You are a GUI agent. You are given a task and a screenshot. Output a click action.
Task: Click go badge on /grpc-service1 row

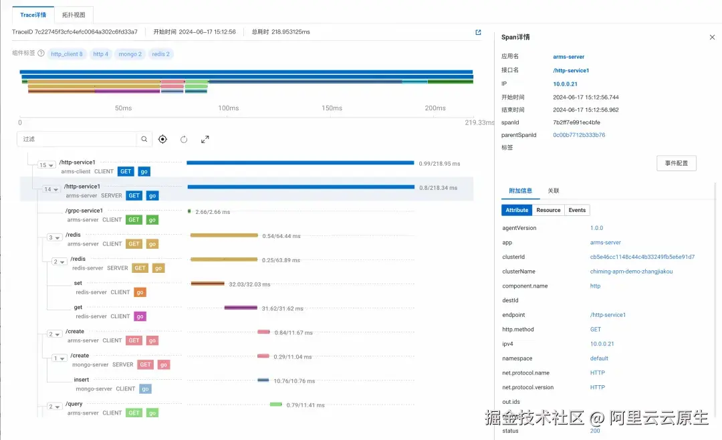coord(152,220)
